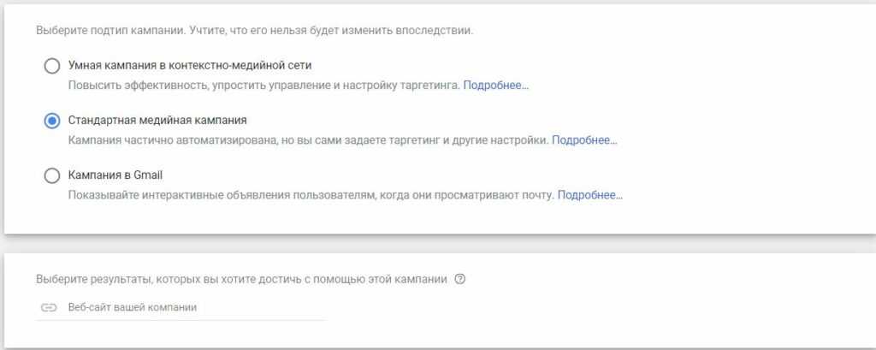Select the smart display campaign radio button
The width and height of the screenshot is (876, 350).
coord(51,66)
